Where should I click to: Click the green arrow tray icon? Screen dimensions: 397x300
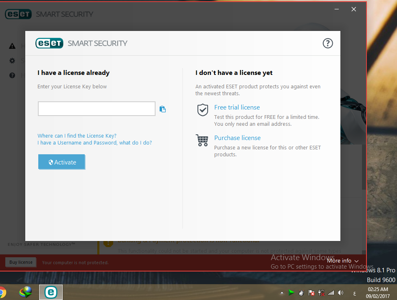[x=292, y=293]
